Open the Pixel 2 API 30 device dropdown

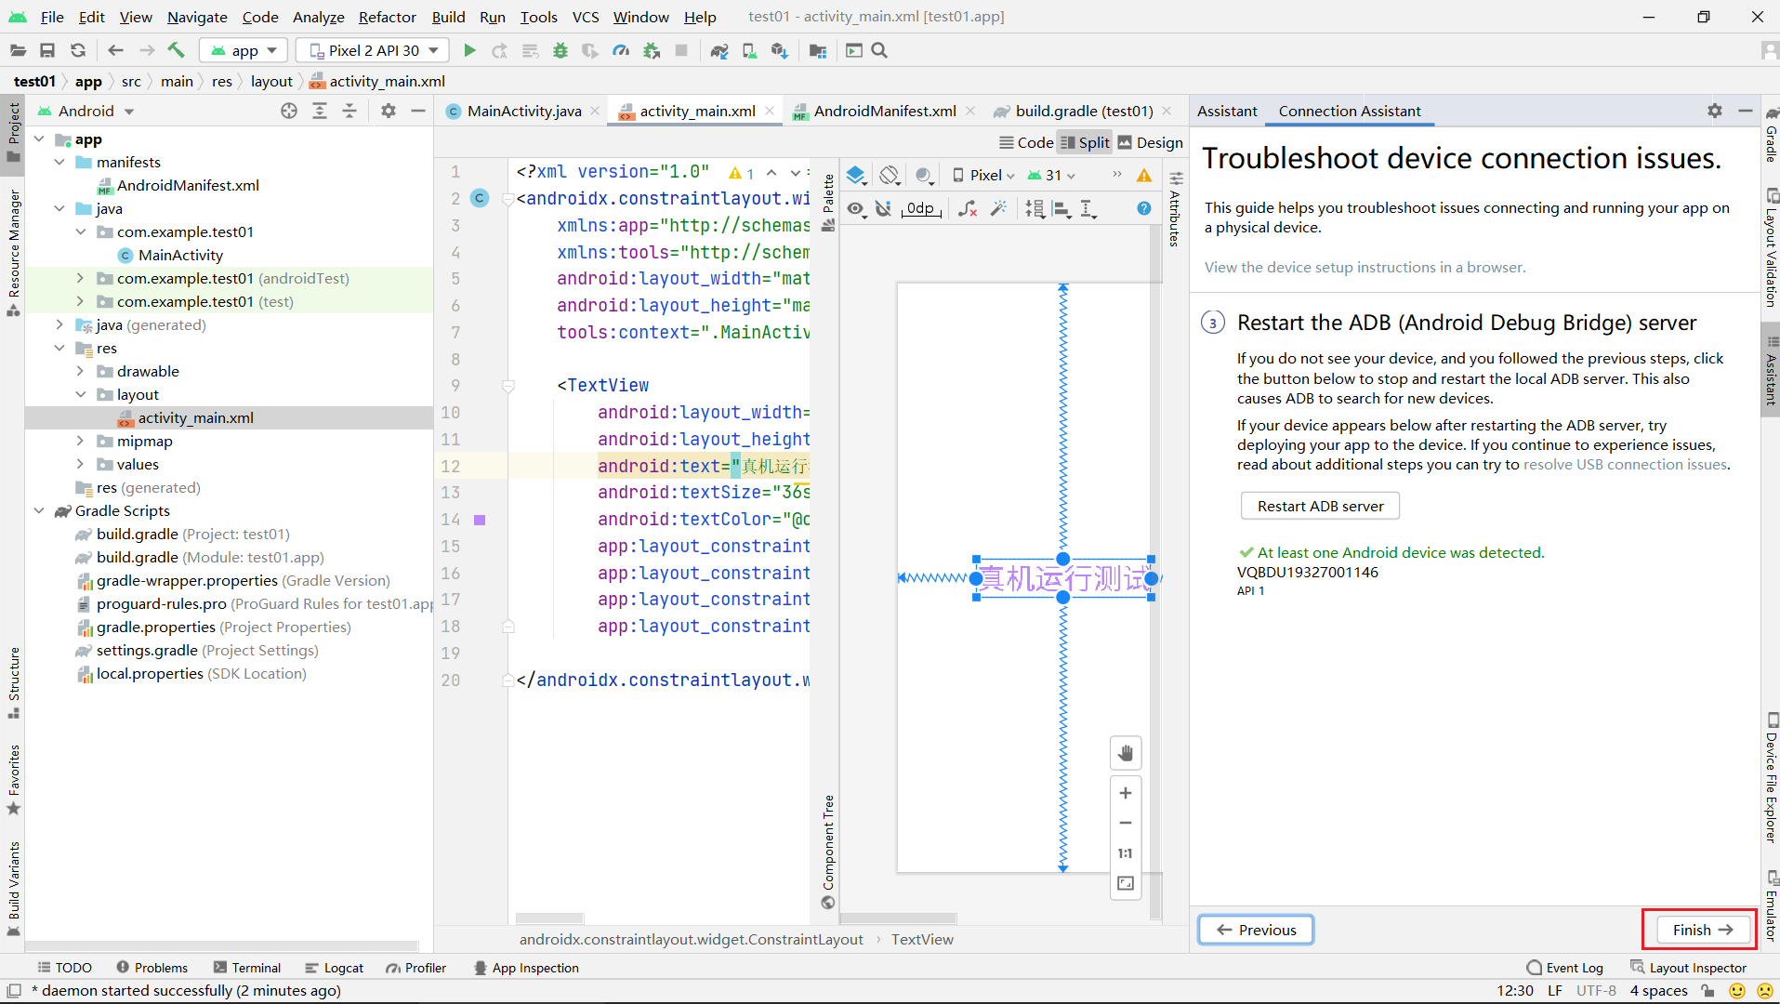(x=373, y=50)
